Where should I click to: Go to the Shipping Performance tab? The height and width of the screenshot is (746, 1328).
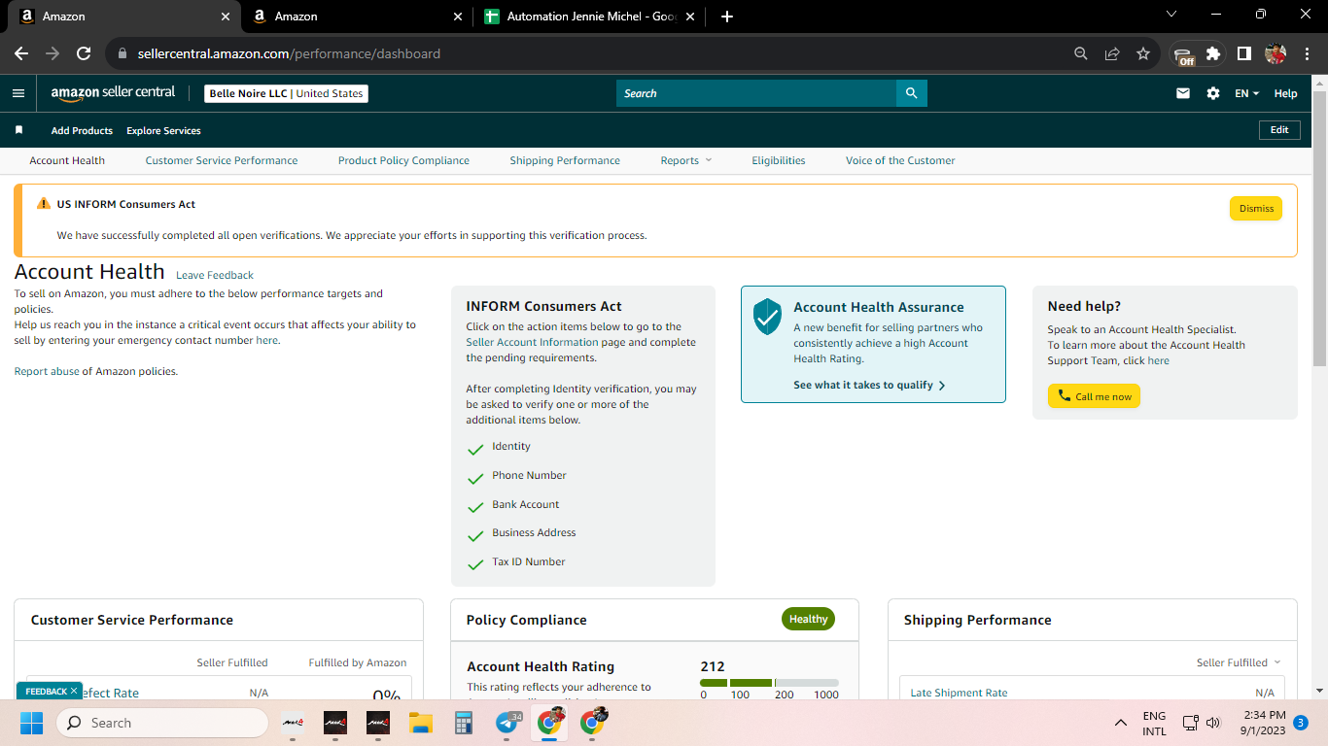(x=565, y=160)
